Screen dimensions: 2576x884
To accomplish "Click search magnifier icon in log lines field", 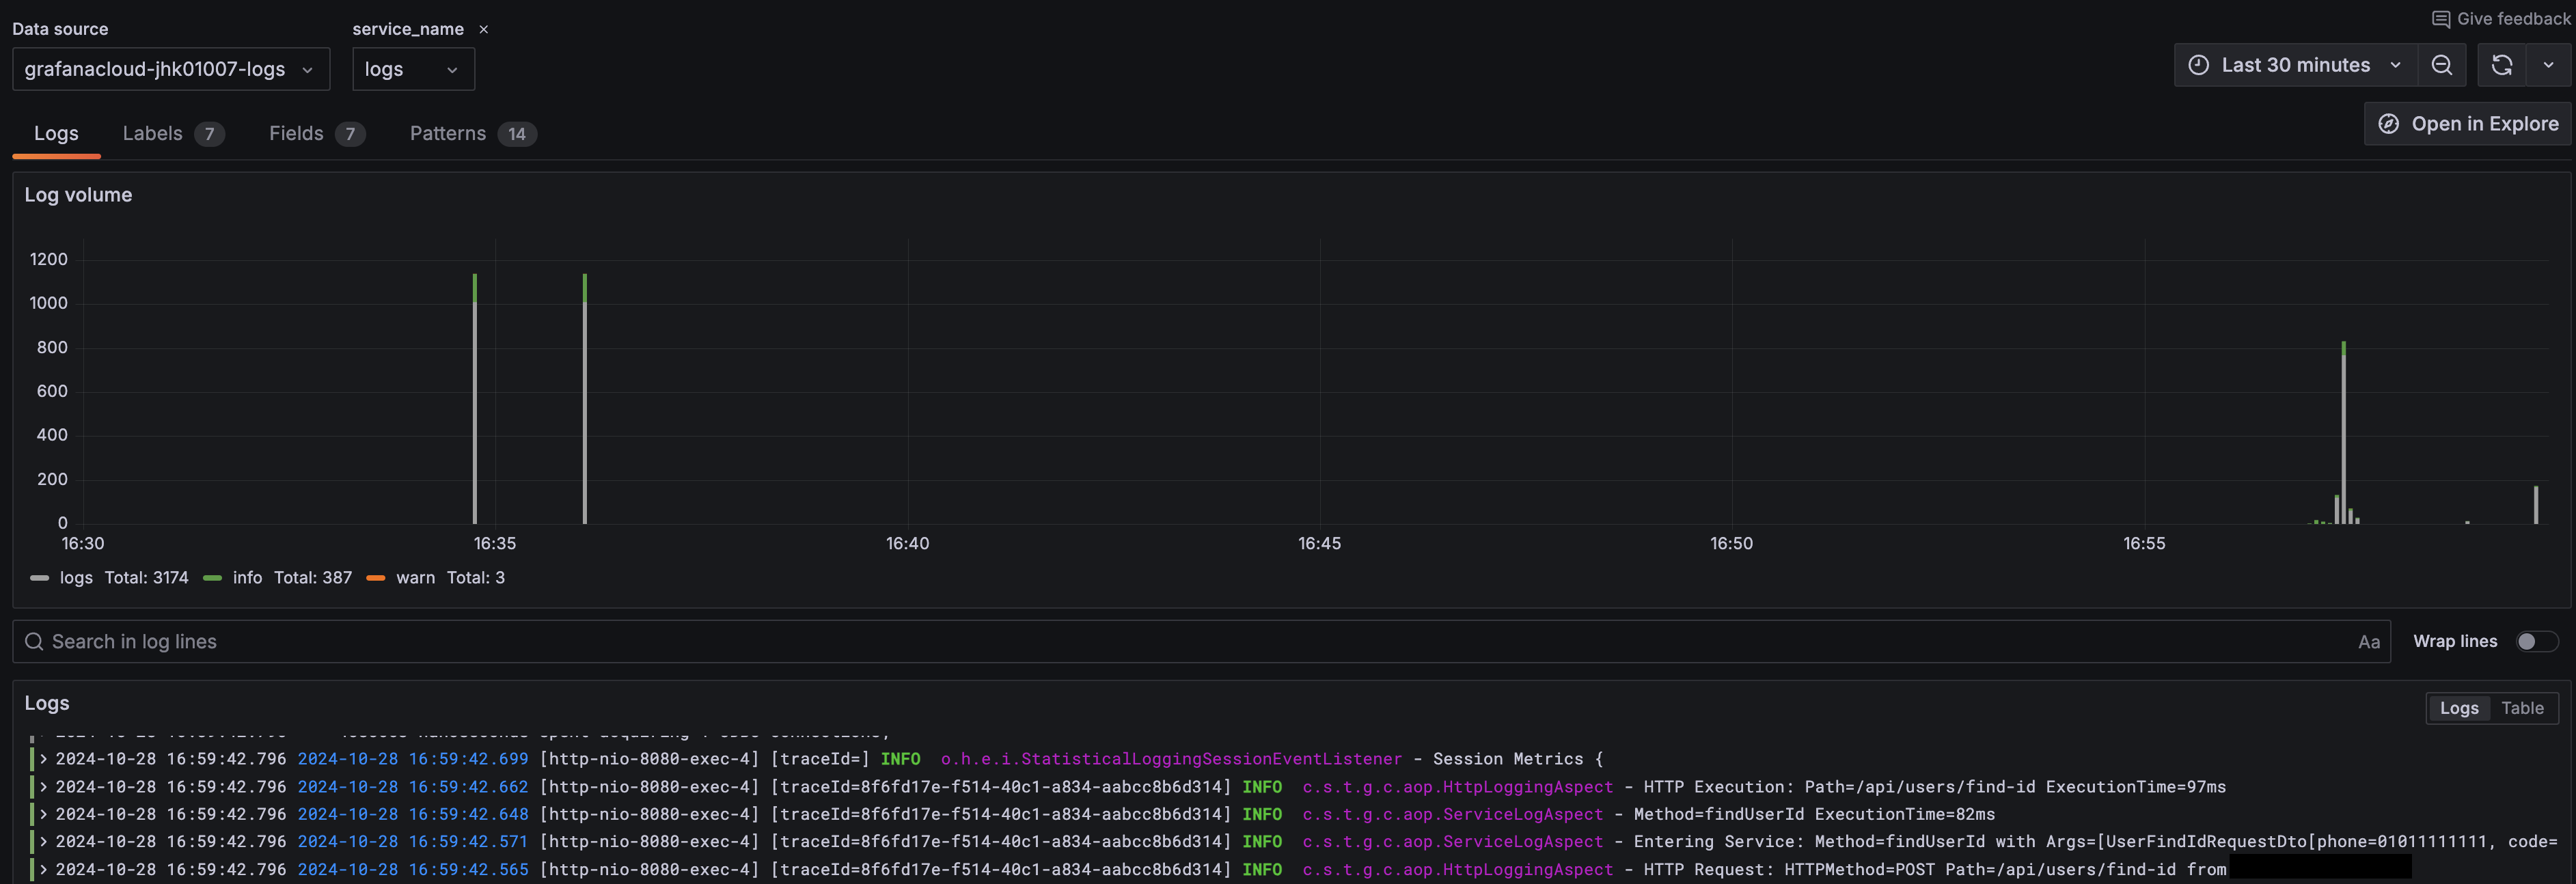I will (x=34, y=642).
